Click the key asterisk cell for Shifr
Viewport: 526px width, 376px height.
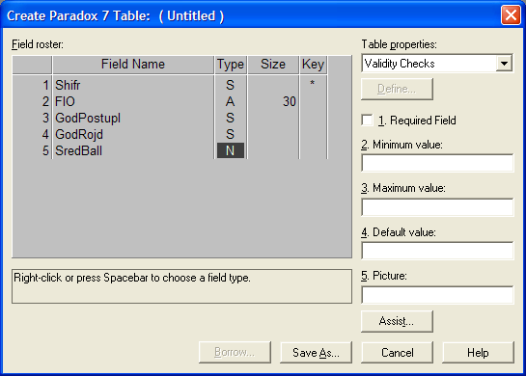[x=313, y=84]
